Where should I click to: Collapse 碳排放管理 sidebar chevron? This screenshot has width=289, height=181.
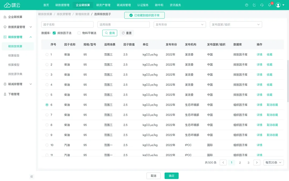pos(31,37)
